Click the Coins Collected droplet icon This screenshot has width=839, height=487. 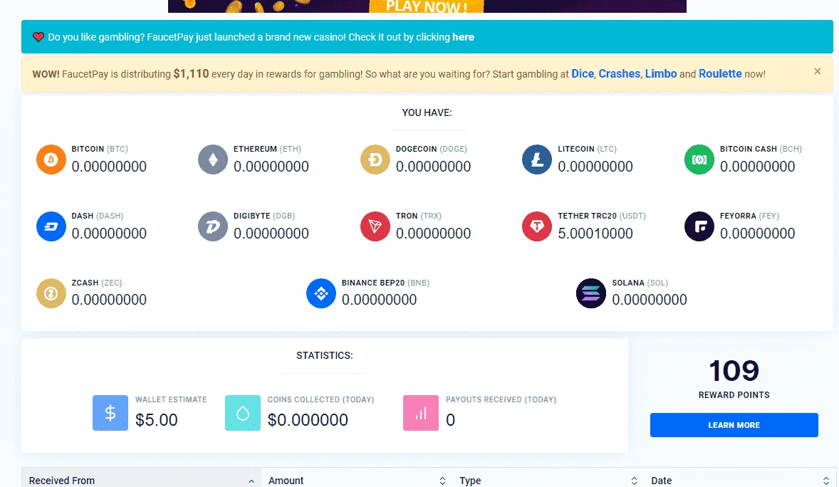(242, 413)
